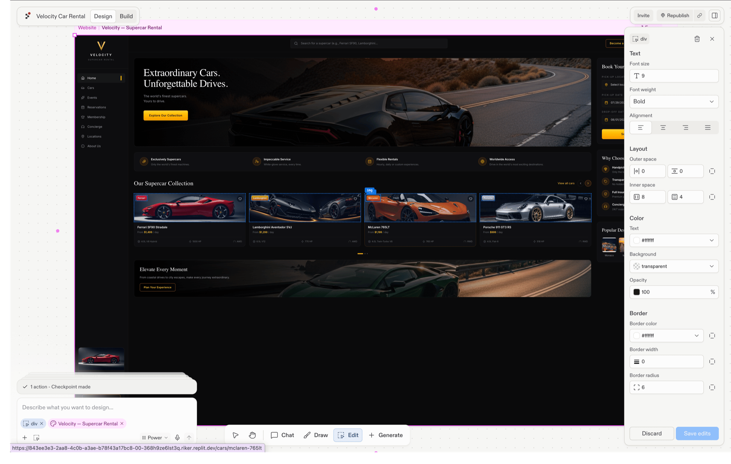Screen dimensions: 731x464
Task: Remove Velocity Supercar Rental chip
Action: (x=122, y=424)
